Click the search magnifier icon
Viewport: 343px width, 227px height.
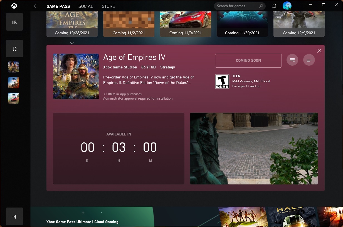pos(261,6)
